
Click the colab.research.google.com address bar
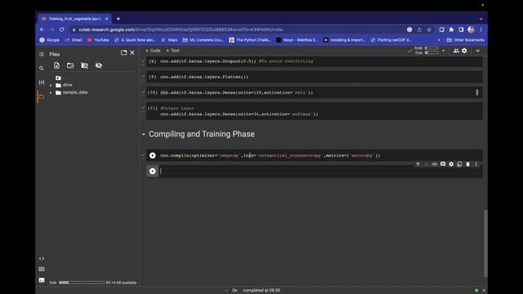pos(181,29)
